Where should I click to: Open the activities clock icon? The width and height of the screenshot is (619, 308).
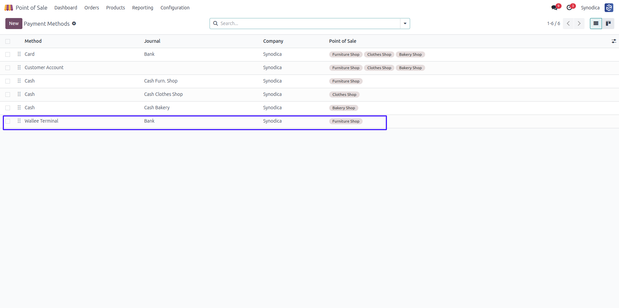569,8
